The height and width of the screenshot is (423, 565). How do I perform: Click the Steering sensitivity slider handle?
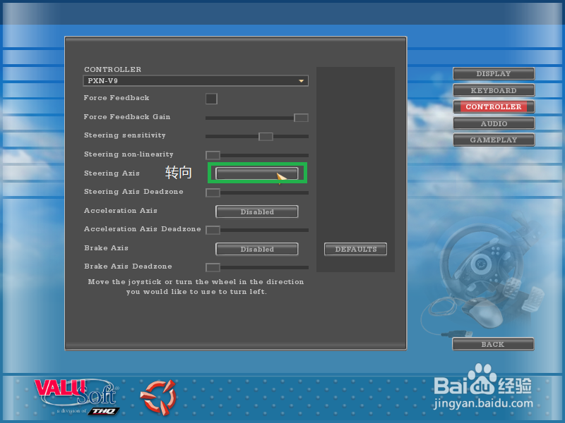tap(266, 136)
